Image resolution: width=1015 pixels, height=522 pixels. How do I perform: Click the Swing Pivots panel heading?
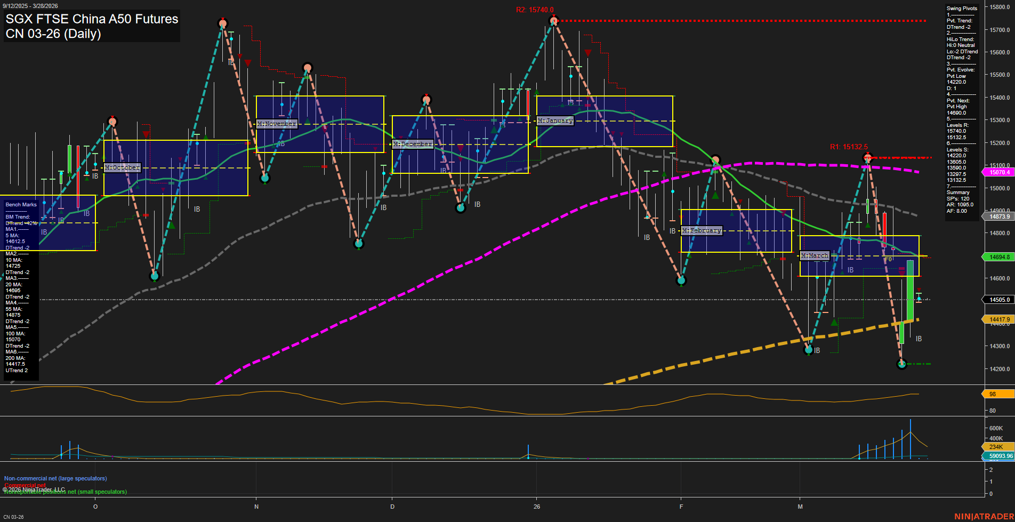(962, 8)
